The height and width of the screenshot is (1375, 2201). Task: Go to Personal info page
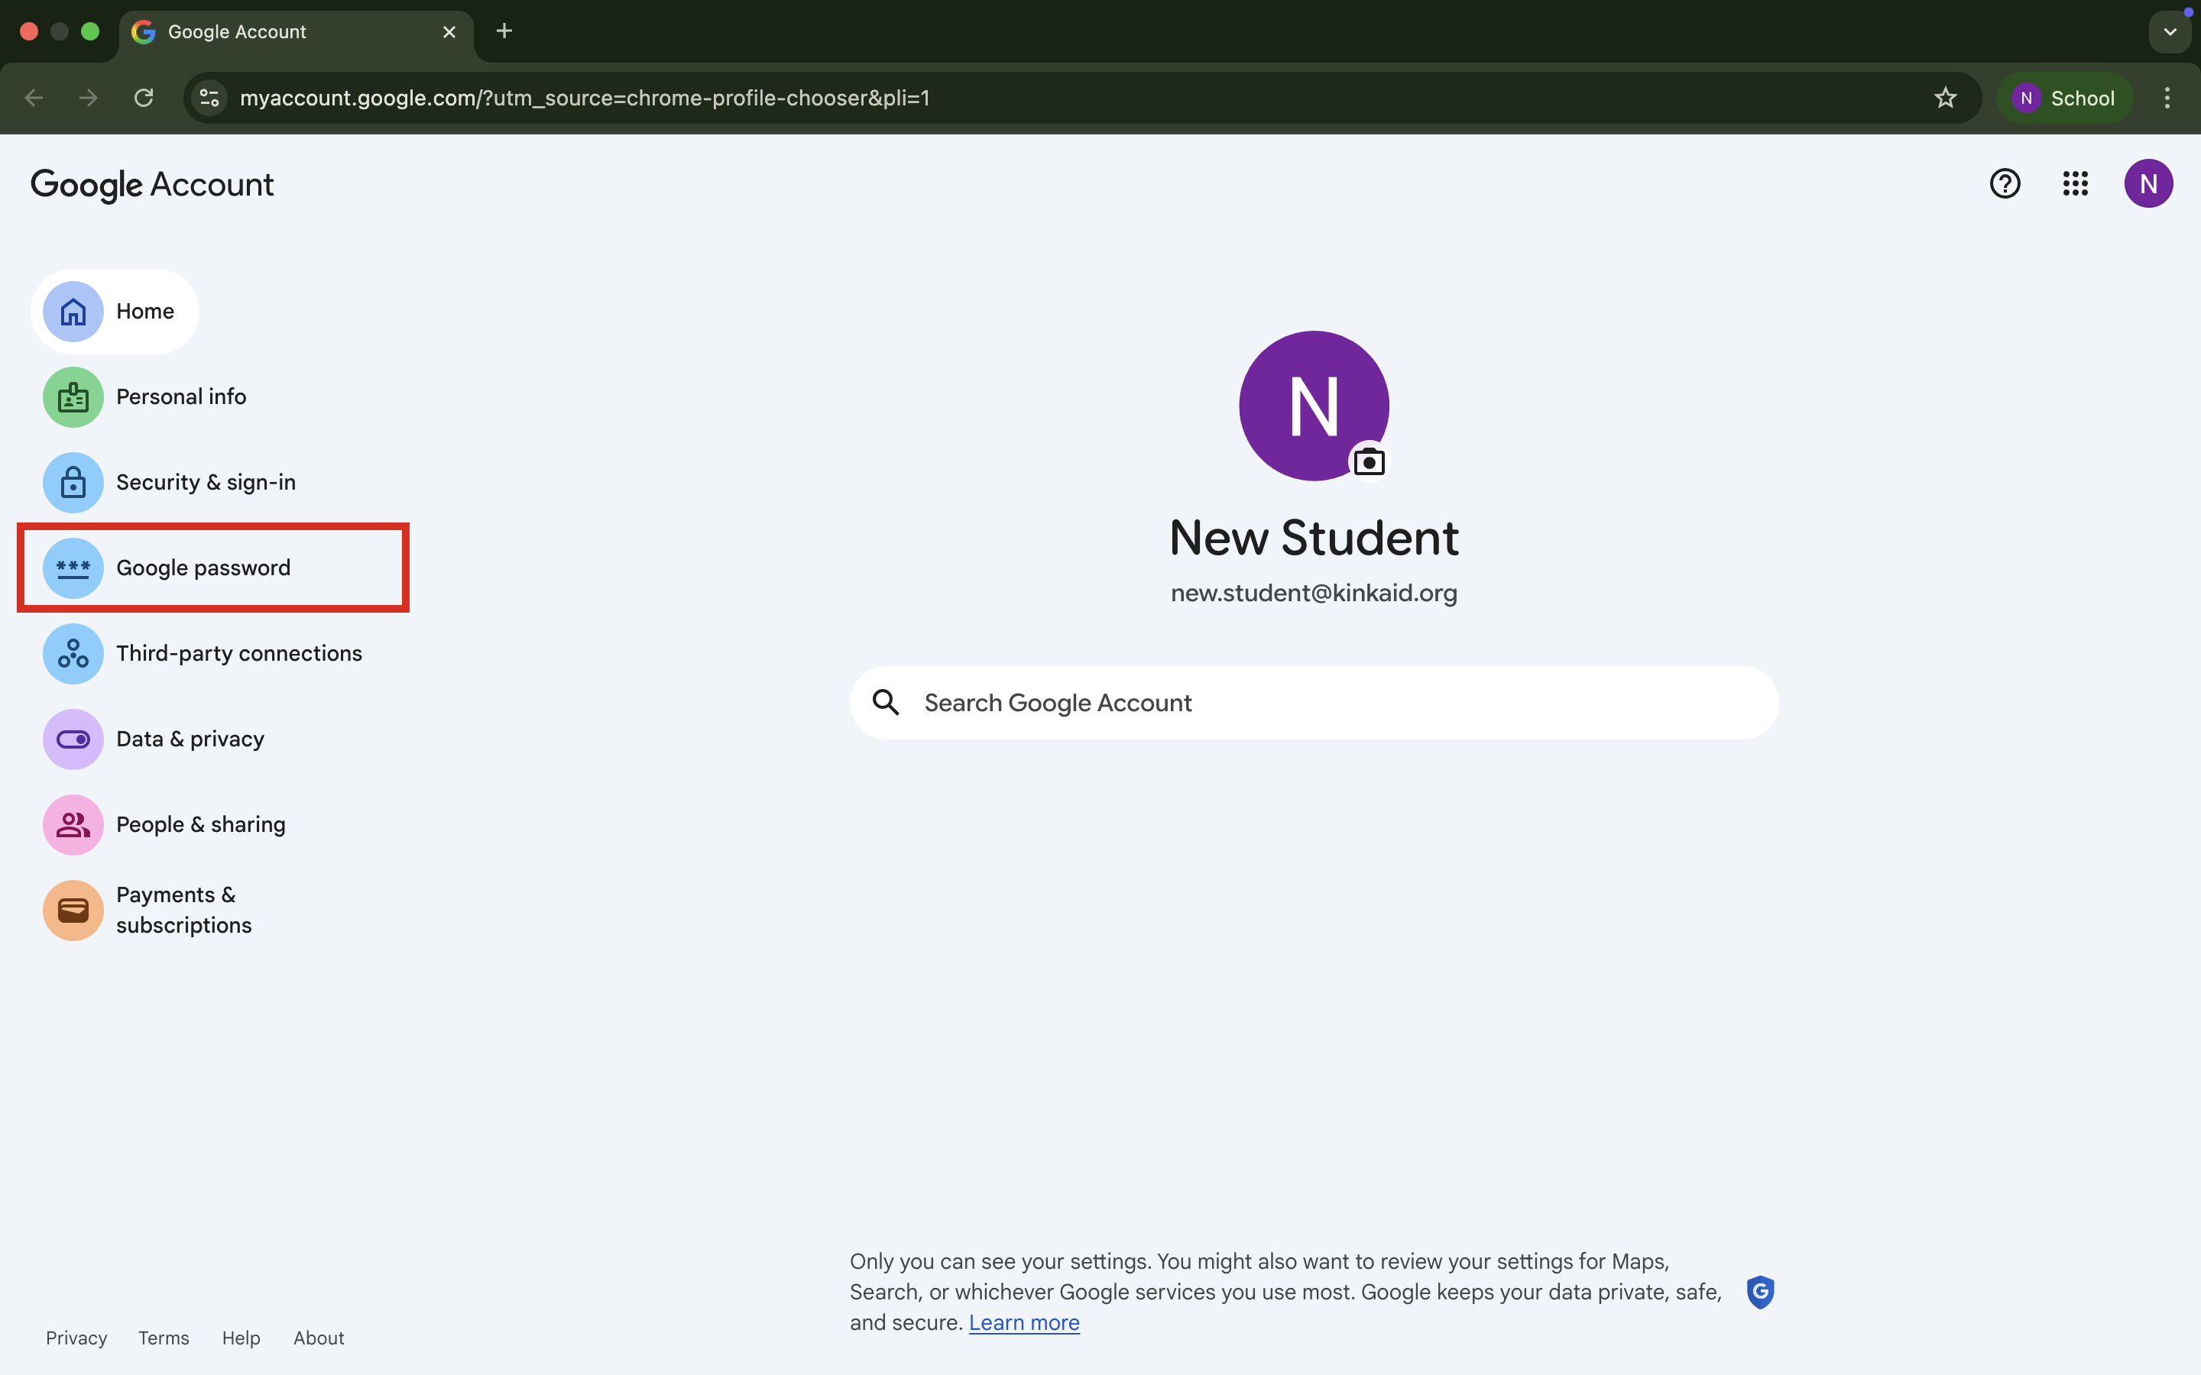(x=181, y=397)
